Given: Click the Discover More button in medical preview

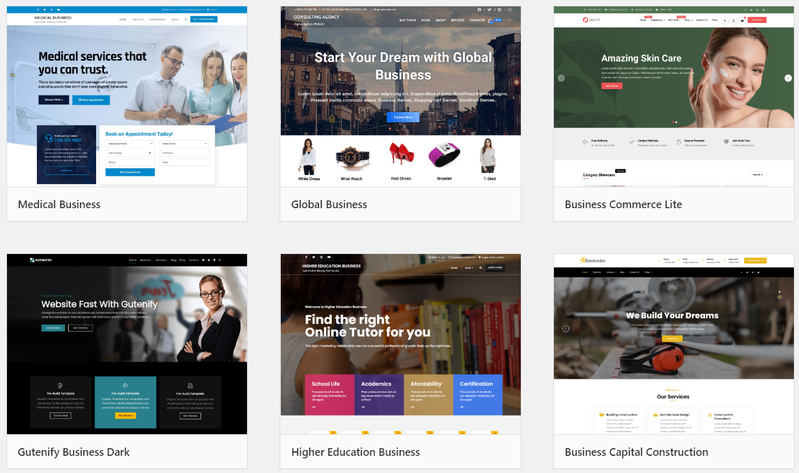Looking at the screenshot, I should [53, 100].
